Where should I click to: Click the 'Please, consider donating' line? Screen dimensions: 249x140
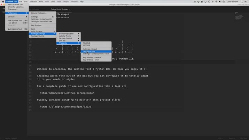[x=79, y=100]
